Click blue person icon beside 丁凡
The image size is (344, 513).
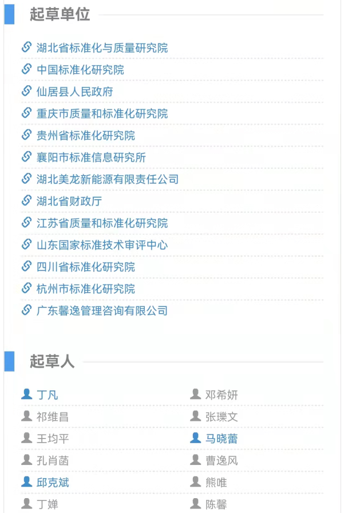[x=26, y=394]
